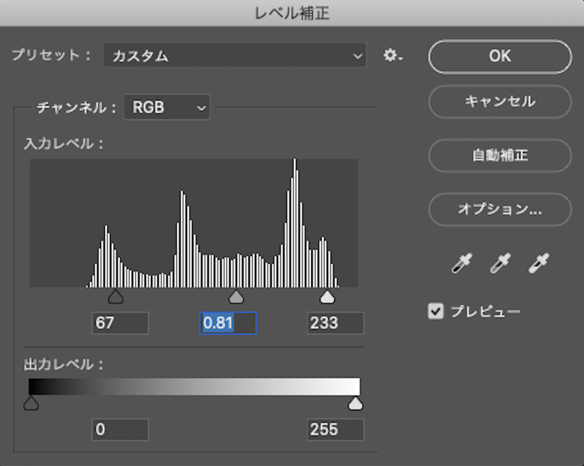This screenshot has height=466, width=584.
Task: Expand the チャンネル RGB dropdown
Action: (x=167, y=107)
